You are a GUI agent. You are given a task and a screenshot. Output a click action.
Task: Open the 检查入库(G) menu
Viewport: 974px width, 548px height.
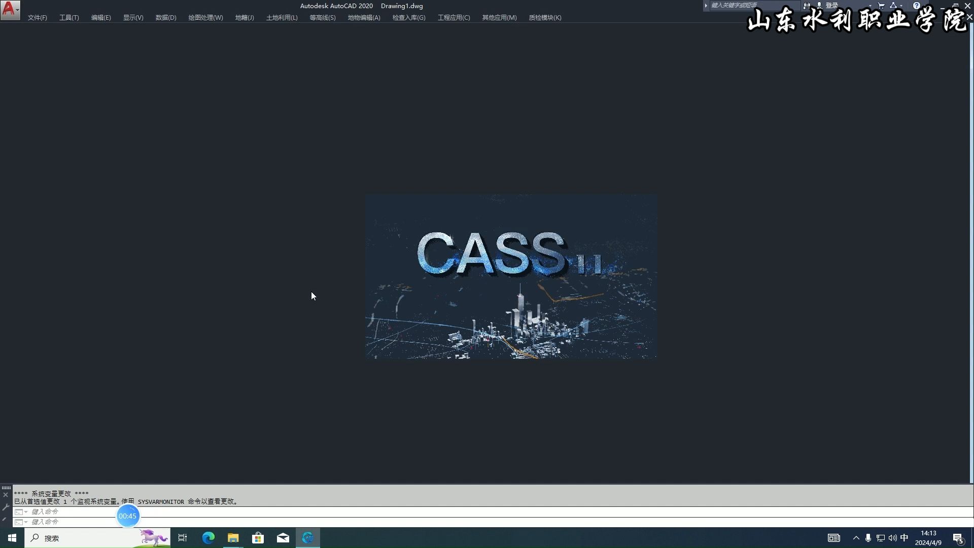coord(409,18)
